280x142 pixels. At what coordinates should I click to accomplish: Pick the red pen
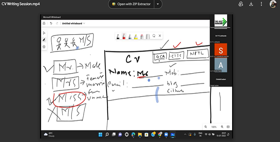click(x=124, y=36)
